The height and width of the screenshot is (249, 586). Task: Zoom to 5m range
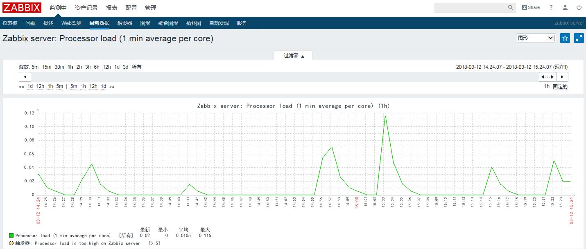pyautogui.click(x=35, y=67)
